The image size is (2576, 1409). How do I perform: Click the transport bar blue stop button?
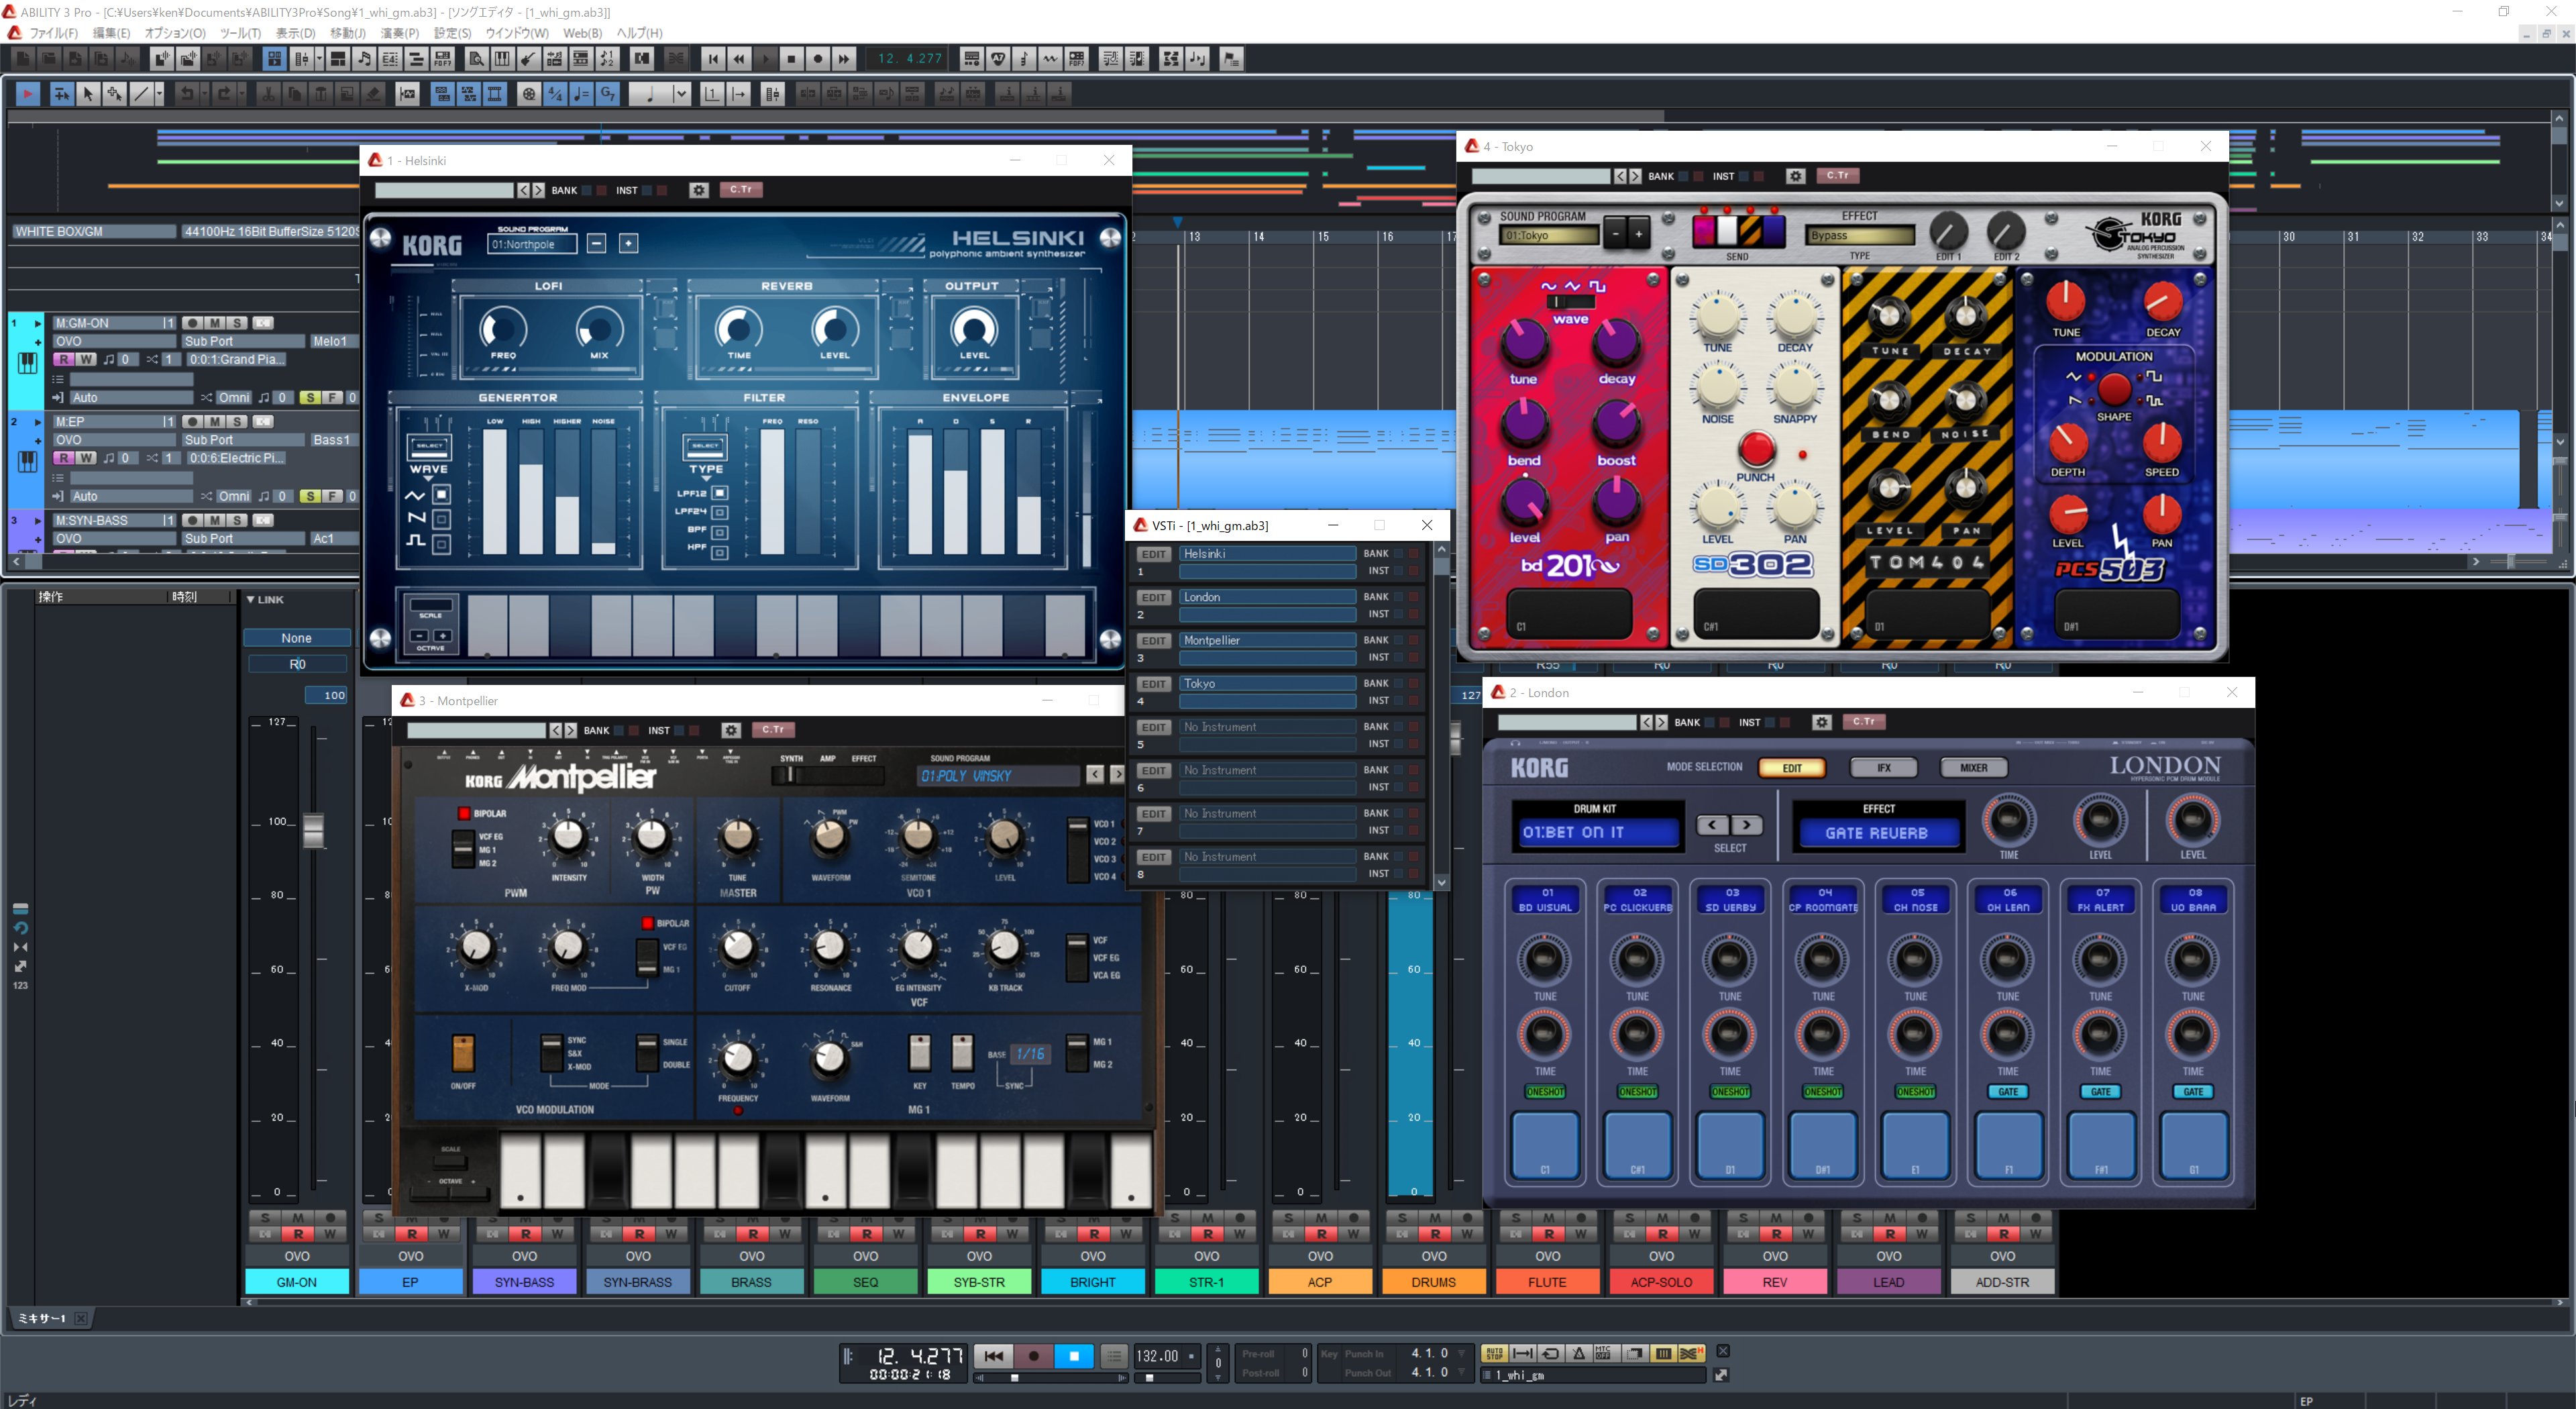1074,1356
